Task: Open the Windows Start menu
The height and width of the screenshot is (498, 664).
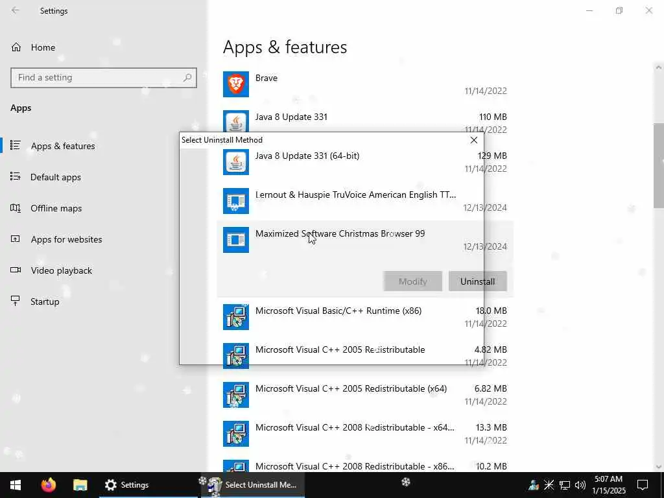Action: [x=16, y=485]
